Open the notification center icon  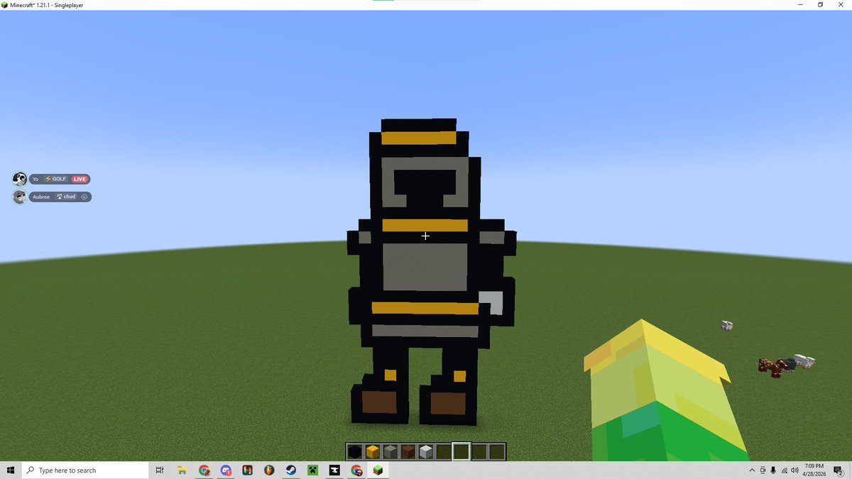tap(838, 470)
